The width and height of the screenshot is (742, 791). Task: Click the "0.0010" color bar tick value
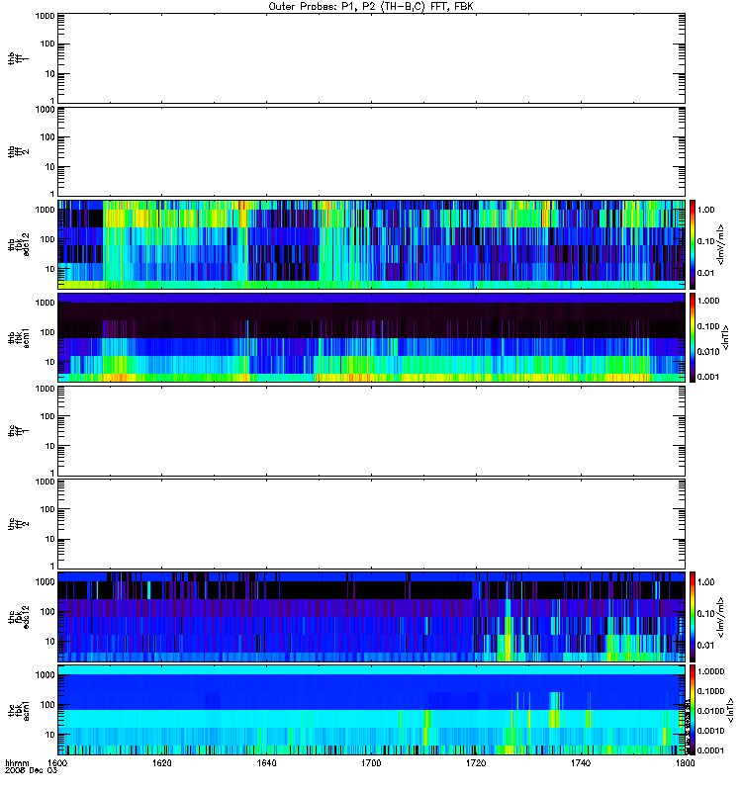710,731
